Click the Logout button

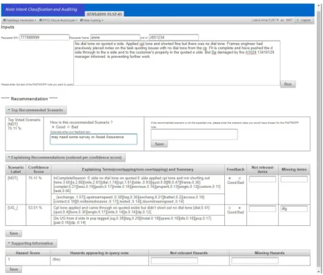point(304,20)
